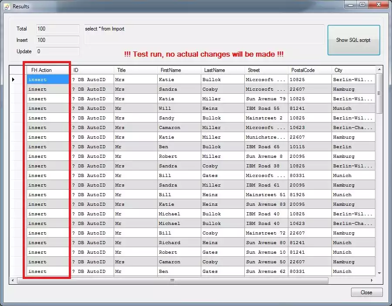
Task: Click the Close button at bottom
Action: [367, 292]
